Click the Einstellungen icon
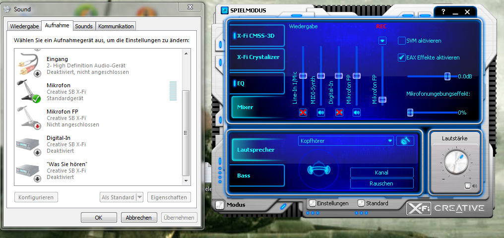Screen dimensions: 504x238 312,203
